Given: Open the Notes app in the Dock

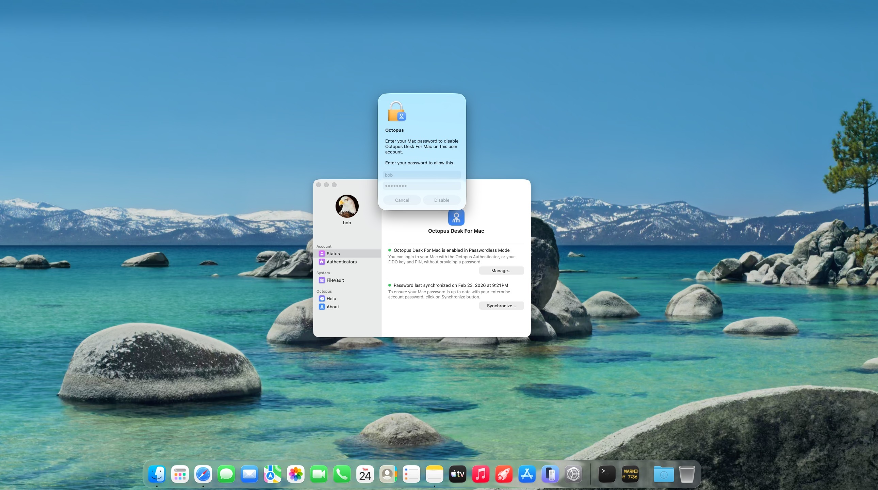Looking at the screenshot, I should tap(435, 474).
